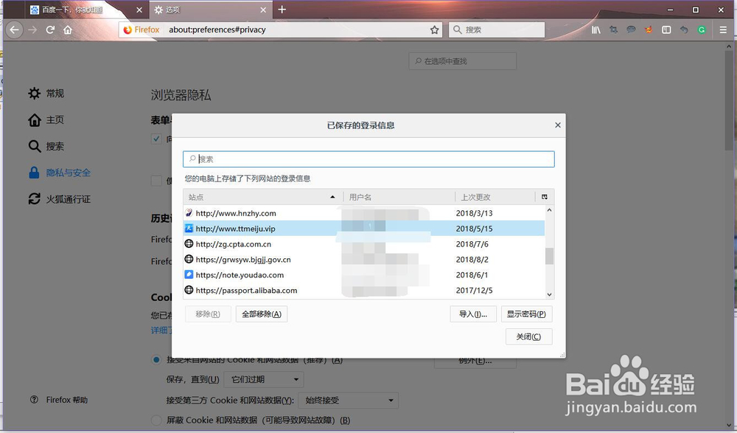This screenshot has width=737, height=433.
Task: Click the 全部移除 button
Action: coord(262,314)
